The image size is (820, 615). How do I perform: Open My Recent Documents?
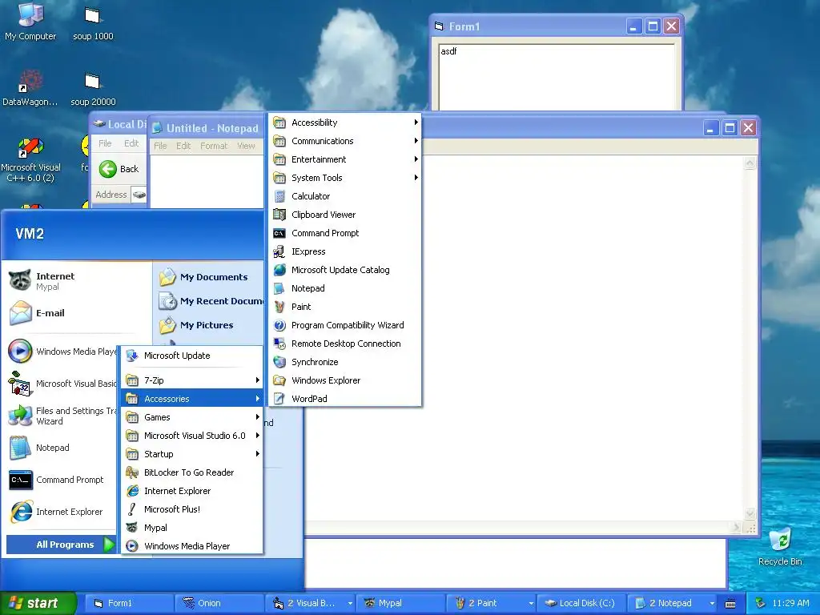[x=209, y=301]
